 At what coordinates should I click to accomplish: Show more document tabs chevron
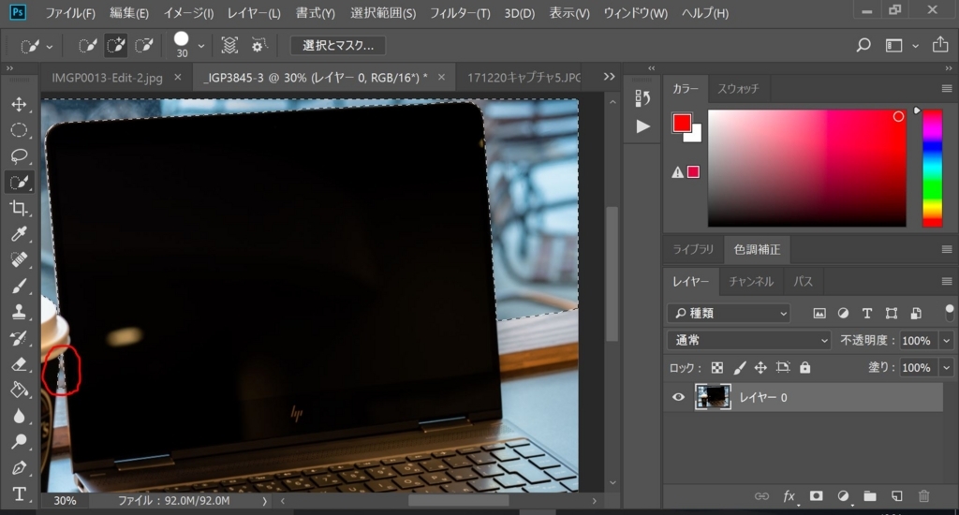click(x=609, y=77)
